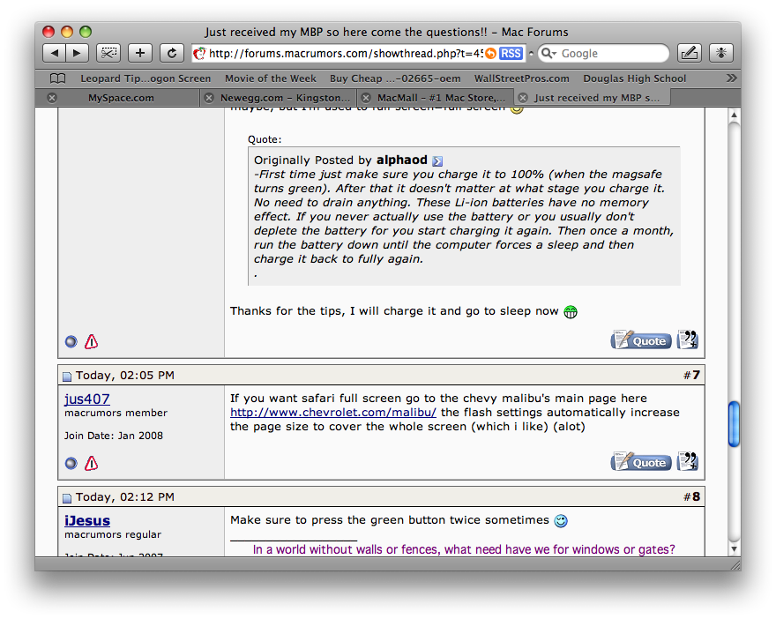Close the Newegg.com tab

pyautogui.click(x=209, y=98)
